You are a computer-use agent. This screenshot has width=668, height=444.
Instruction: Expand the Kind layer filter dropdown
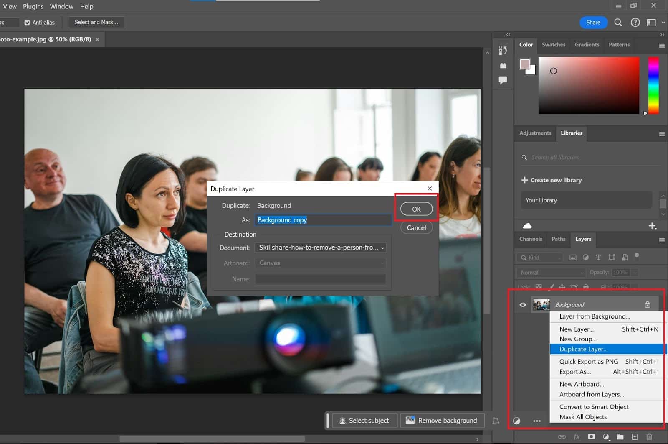[x=540, y=258]
